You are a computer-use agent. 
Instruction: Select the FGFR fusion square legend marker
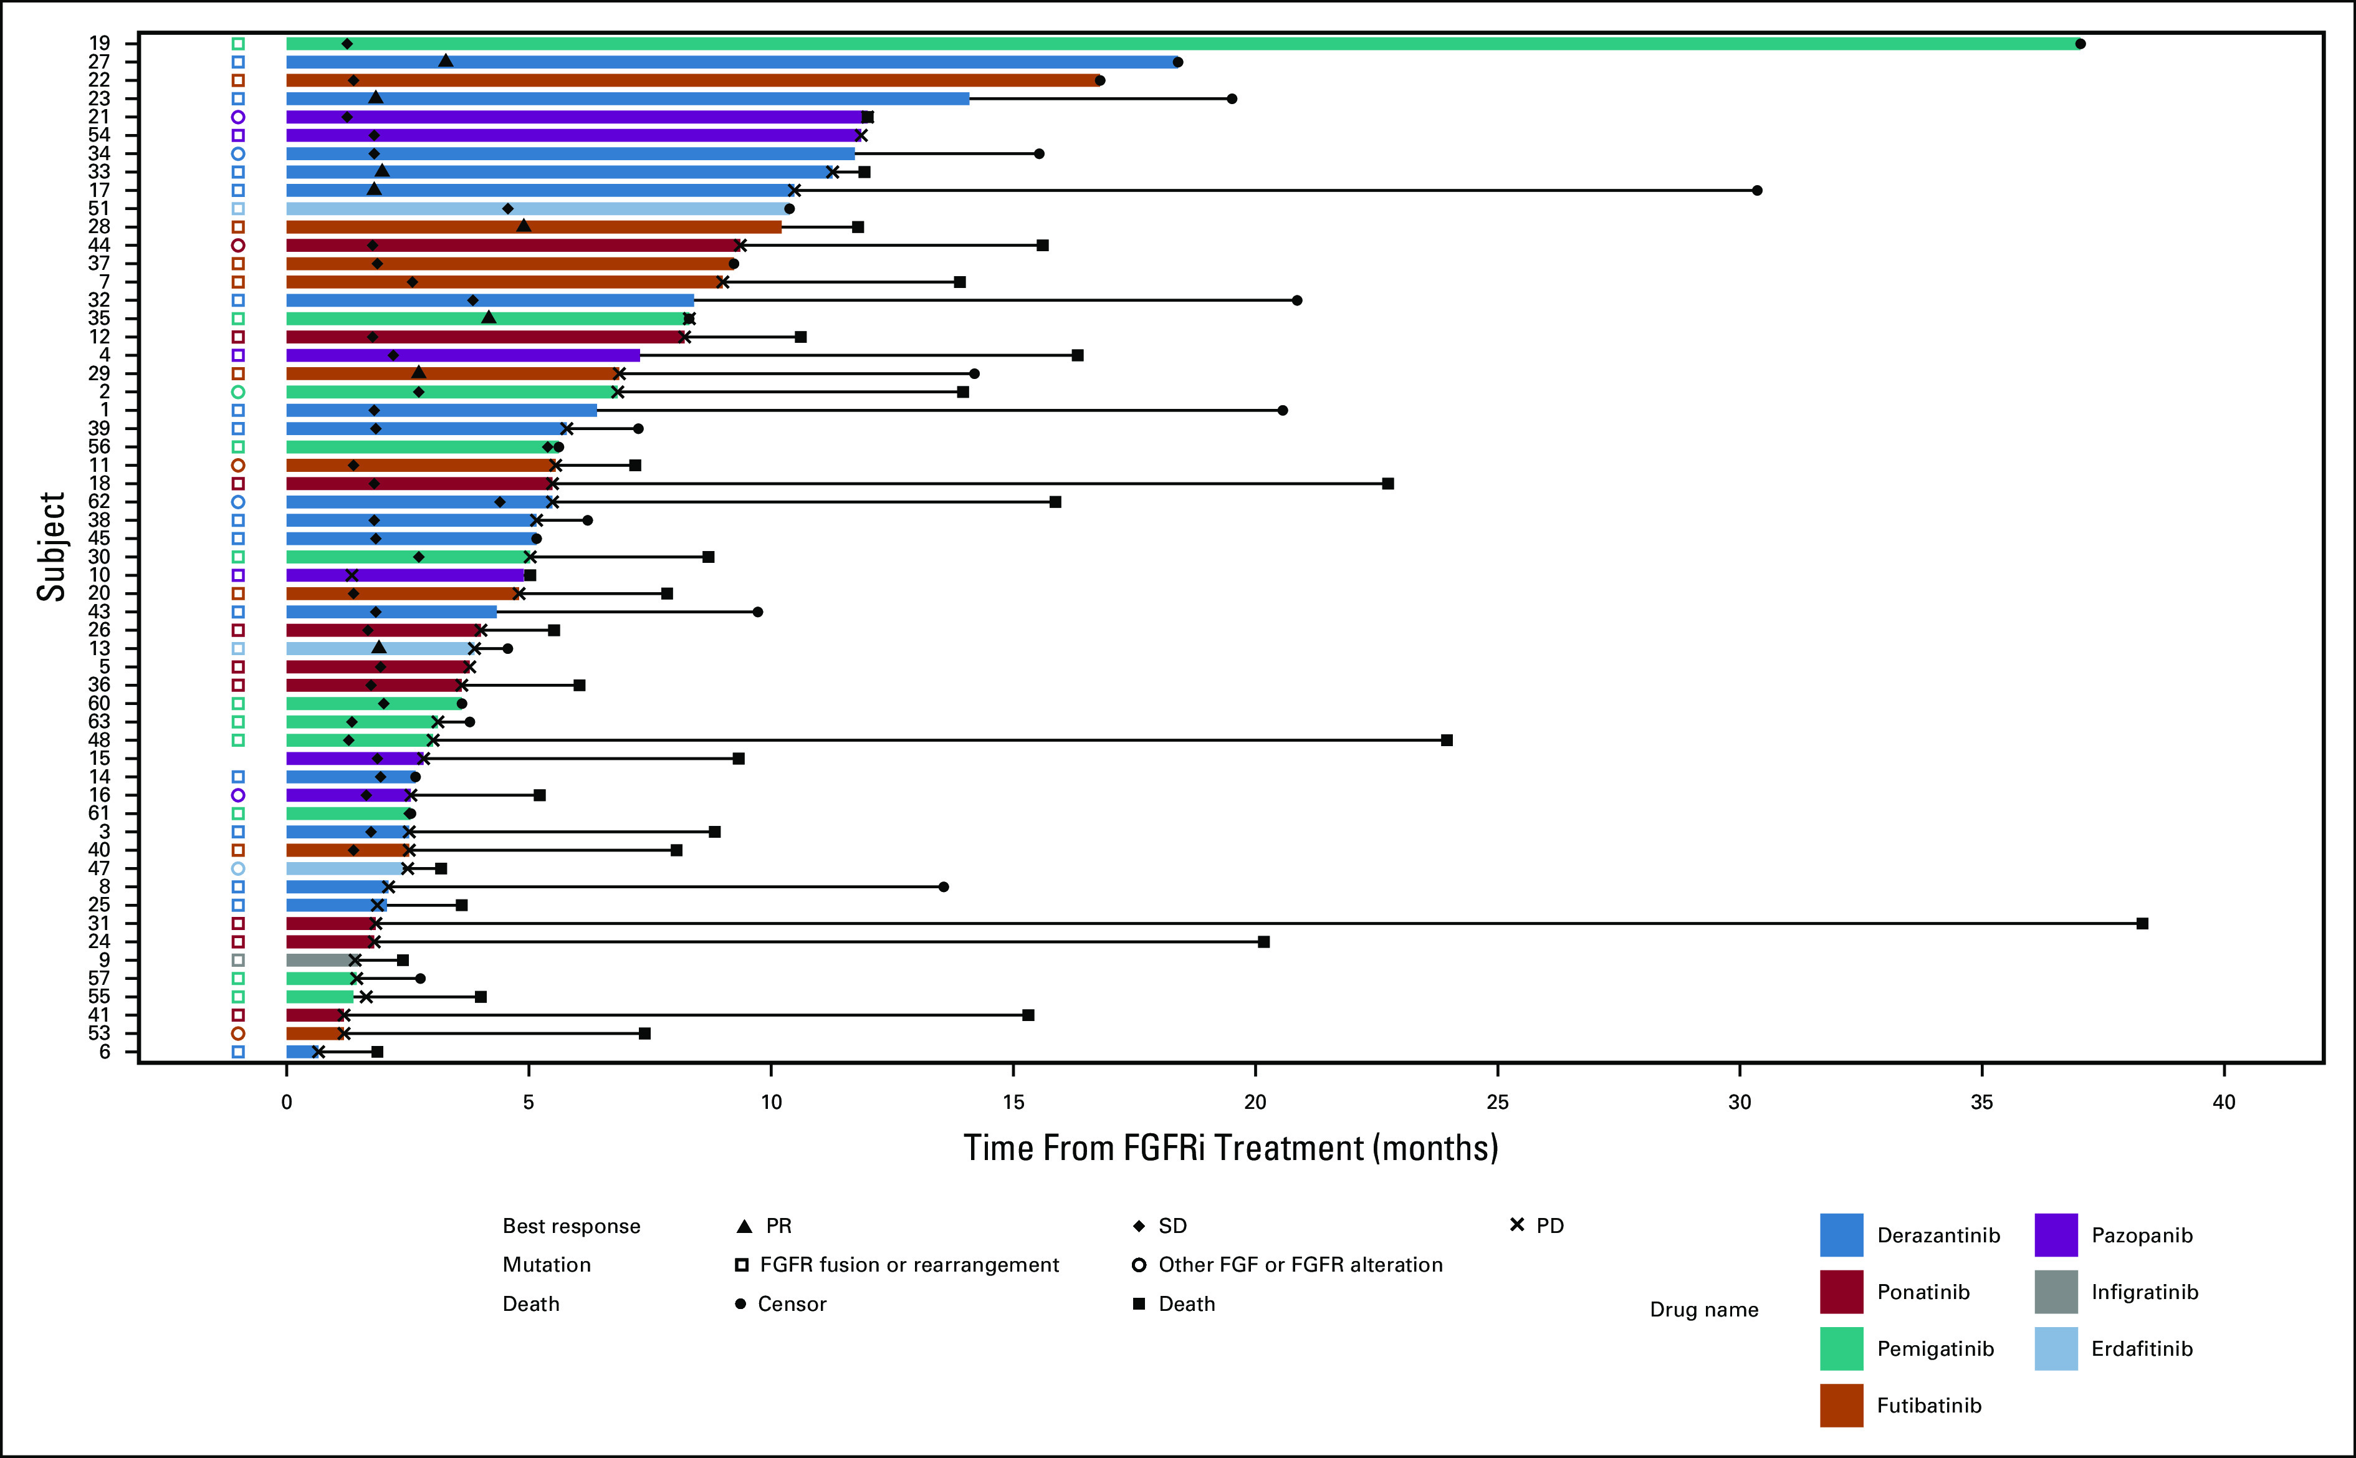coord(741,1264)
